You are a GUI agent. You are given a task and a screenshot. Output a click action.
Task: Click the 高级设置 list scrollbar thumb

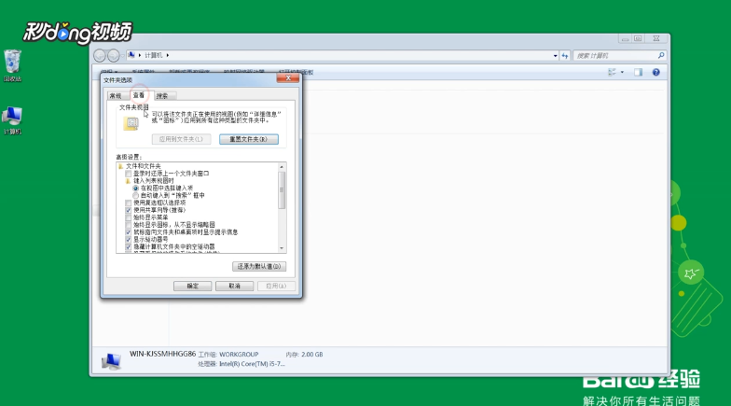pos(282,190)
